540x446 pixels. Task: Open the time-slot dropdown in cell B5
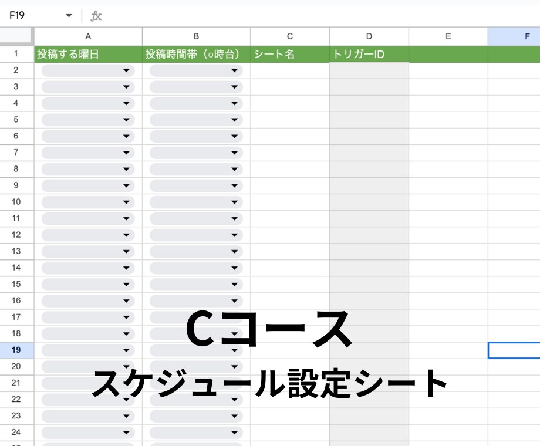235,120
